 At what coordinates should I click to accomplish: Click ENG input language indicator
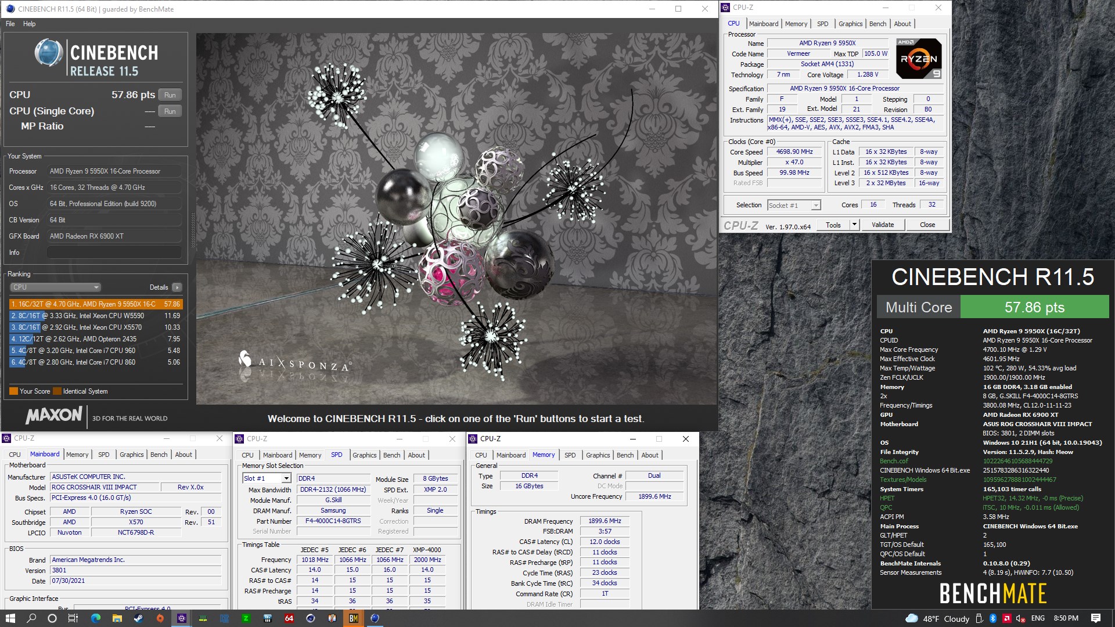(x=1038, y=618)
